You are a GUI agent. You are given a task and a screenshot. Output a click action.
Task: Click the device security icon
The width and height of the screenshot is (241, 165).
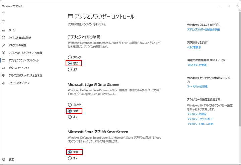4,68
